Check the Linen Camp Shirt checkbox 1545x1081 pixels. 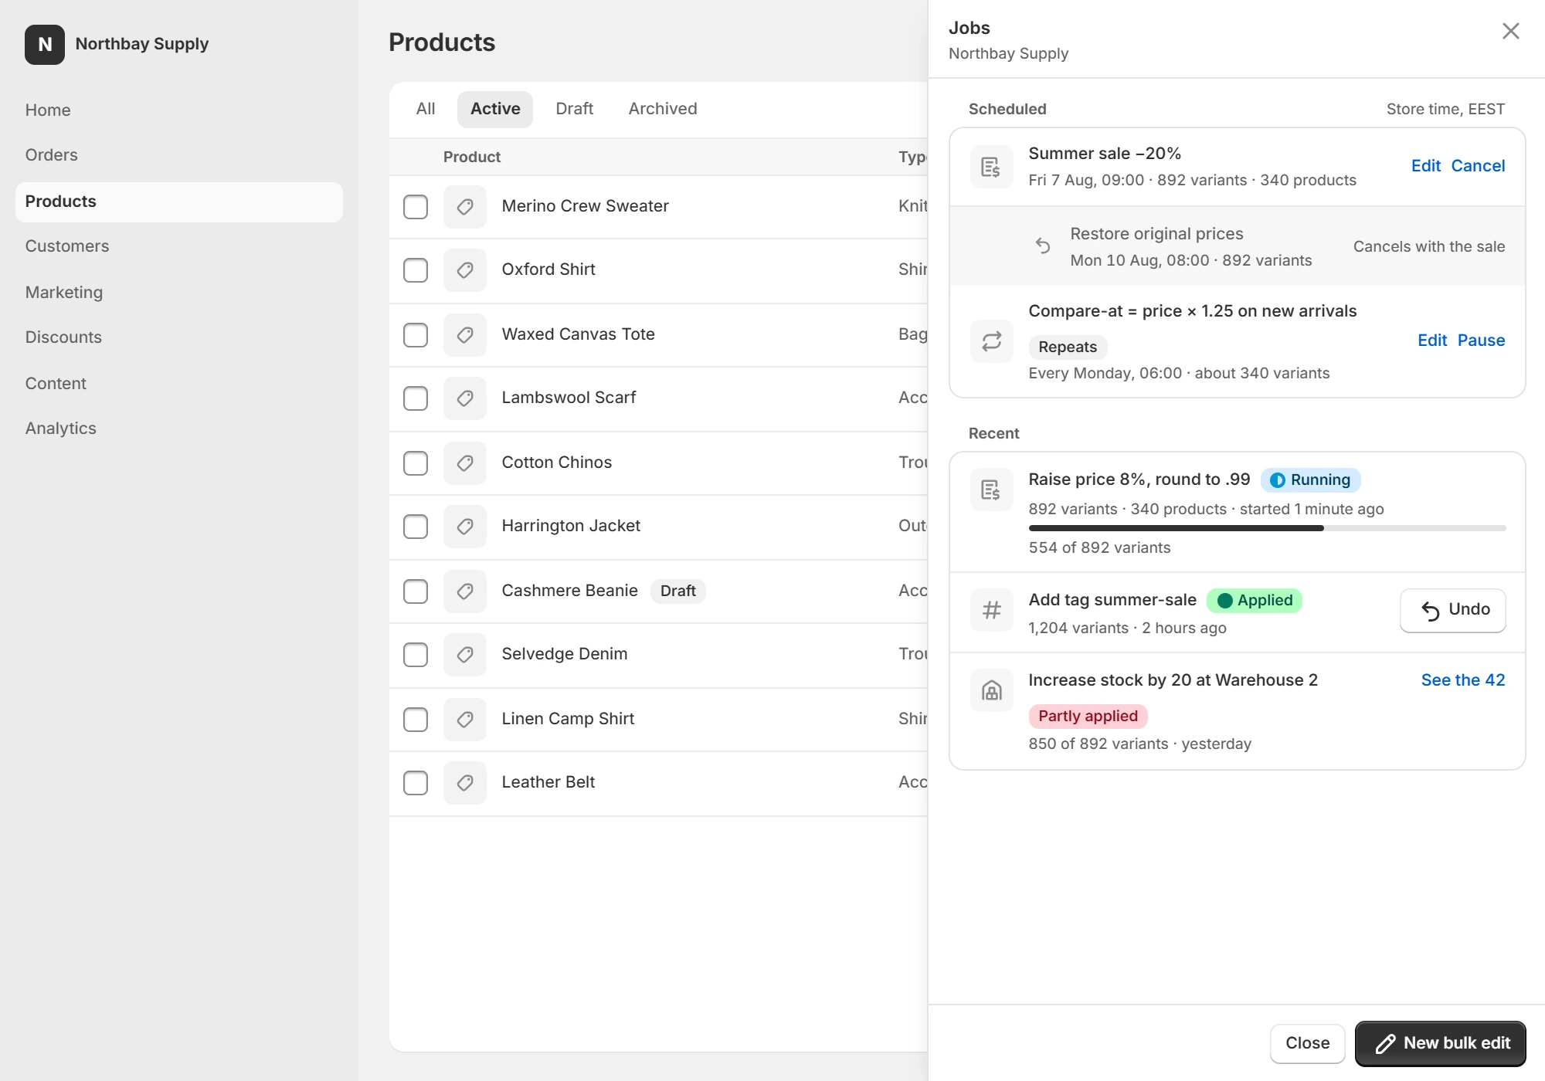416,719
